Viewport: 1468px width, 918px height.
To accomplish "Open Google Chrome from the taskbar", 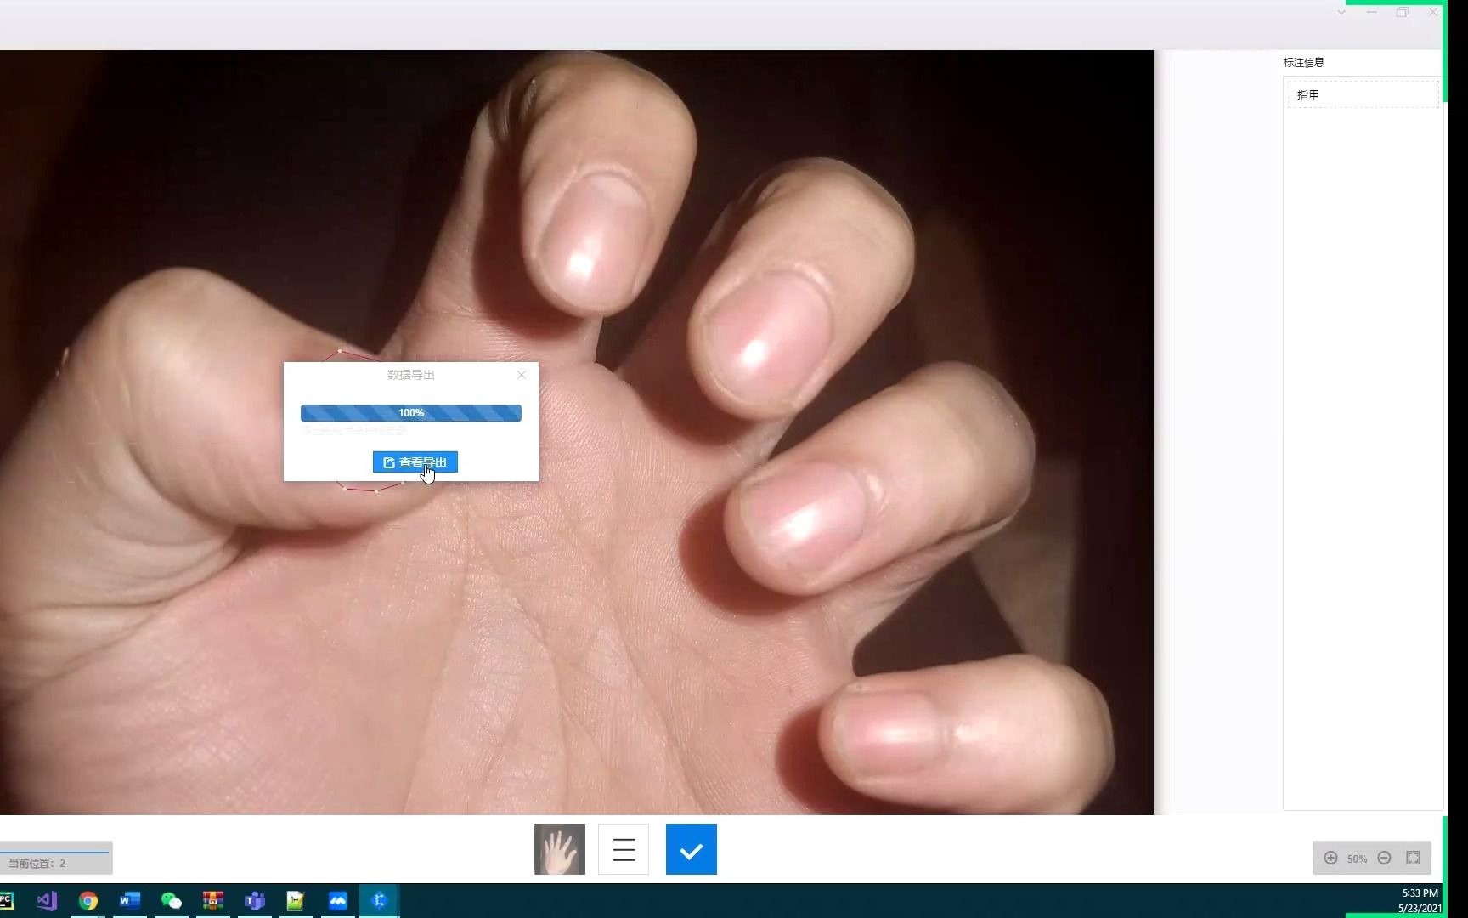I will point(88,901).
